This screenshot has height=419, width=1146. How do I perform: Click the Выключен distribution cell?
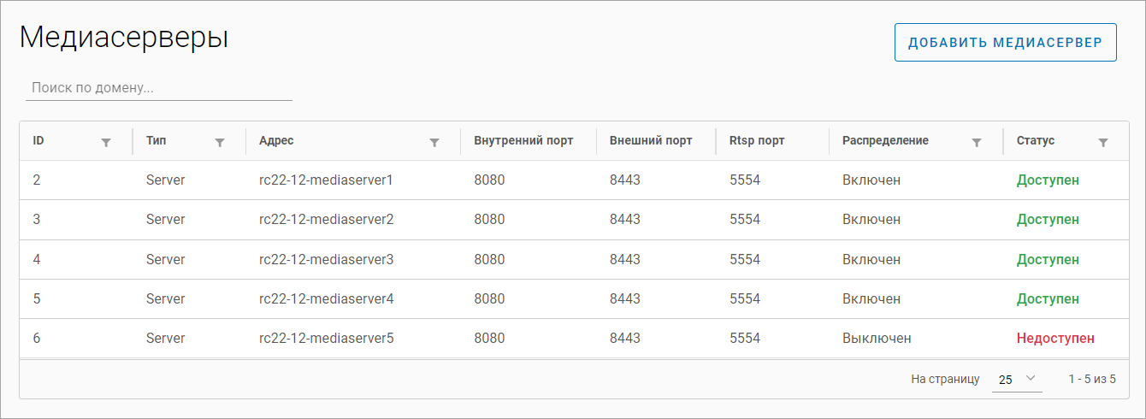coord(877,338)
